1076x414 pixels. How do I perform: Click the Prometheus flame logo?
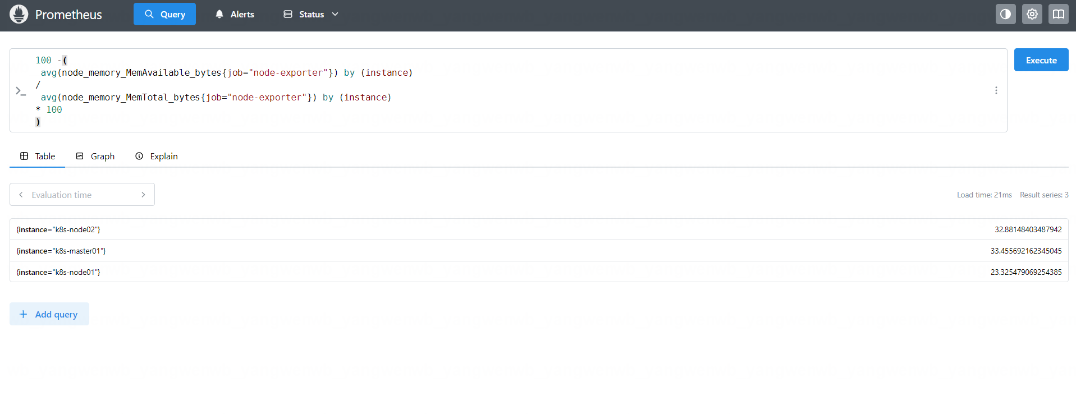19,14
